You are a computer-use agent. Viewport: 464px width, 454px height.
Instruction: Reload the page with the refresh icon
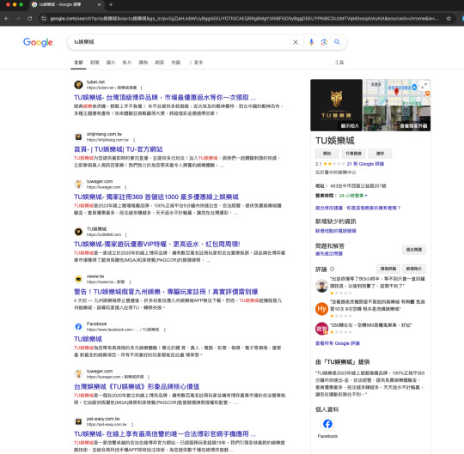pyautogui.click(x=30, y=18)
